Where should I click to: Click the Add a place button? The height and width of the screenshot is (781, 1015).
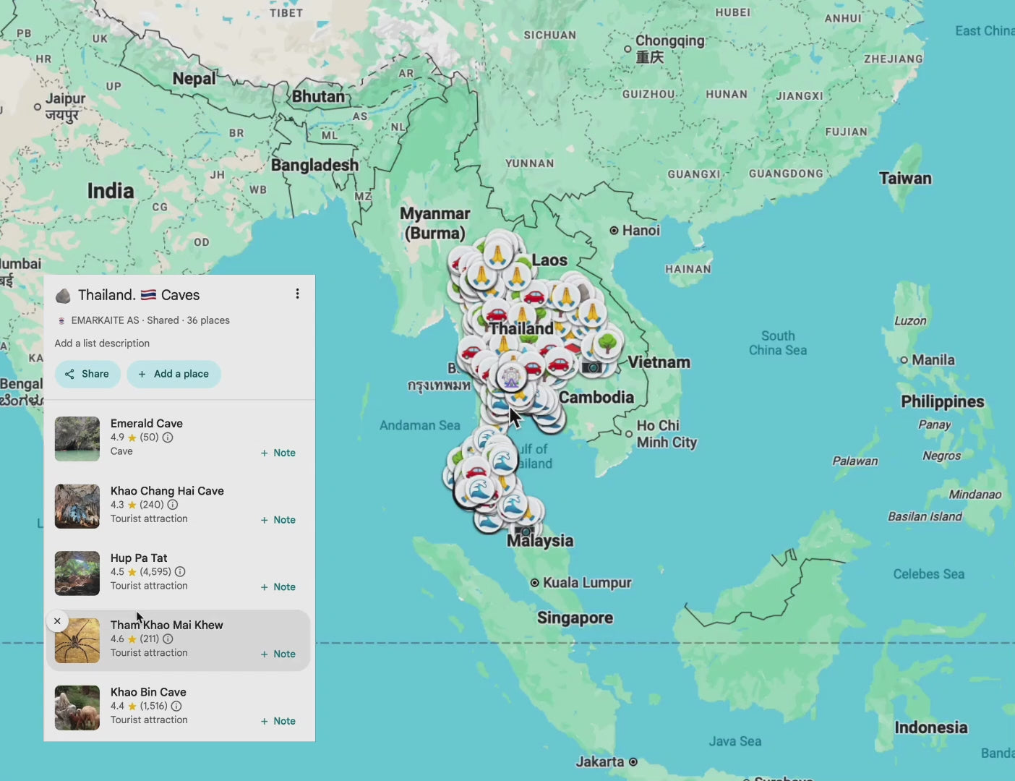(x=174, y=374)
